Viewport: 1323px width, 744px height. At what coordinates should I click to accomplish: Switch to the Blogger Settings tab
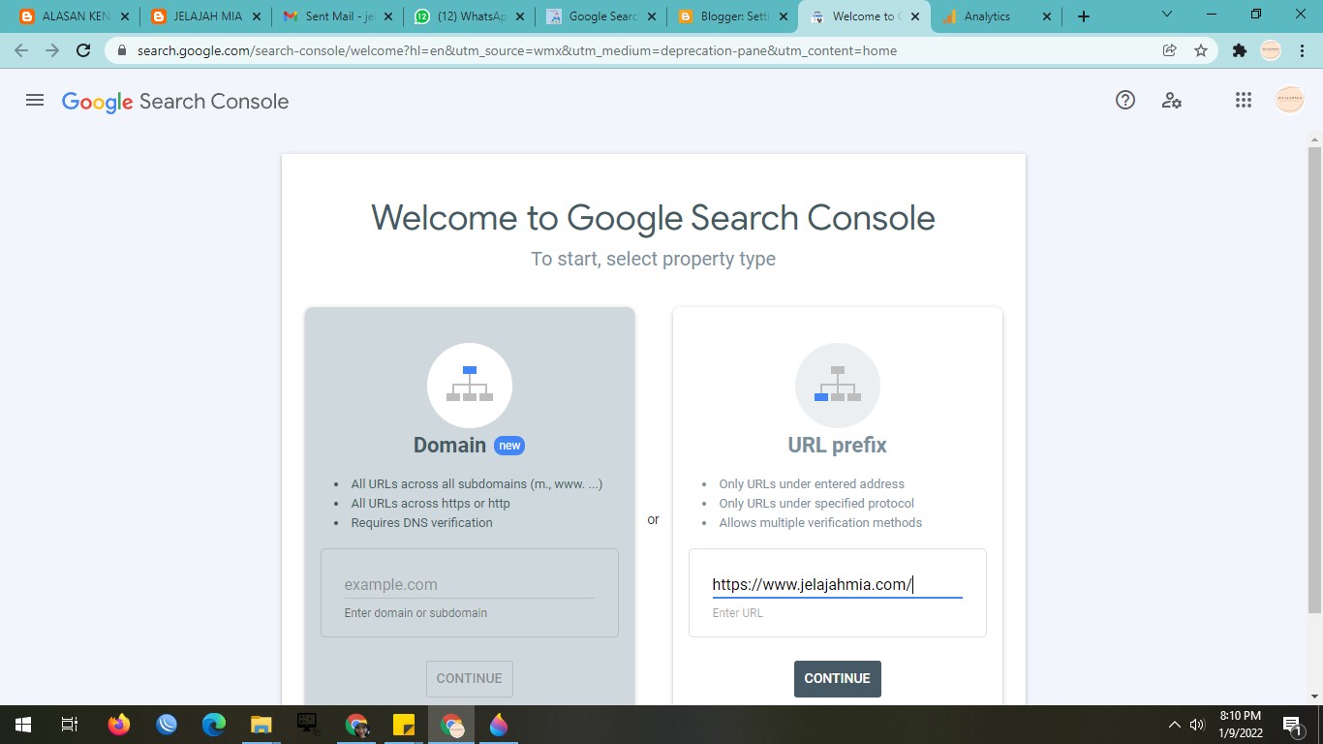733,16
